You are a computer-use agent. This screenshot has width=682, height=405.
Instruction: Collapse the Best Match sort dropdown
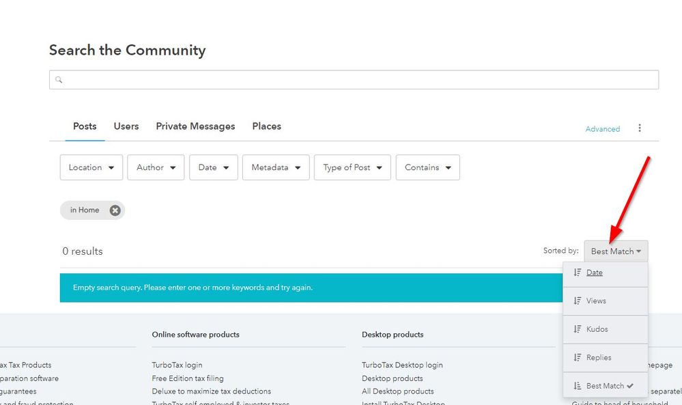616,251
